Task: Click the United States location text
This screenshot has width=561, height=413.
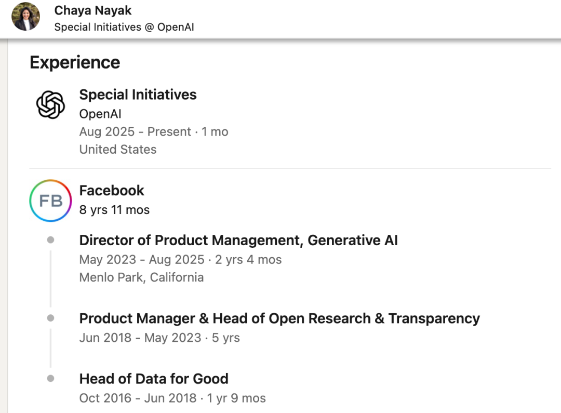Action: 118,150
